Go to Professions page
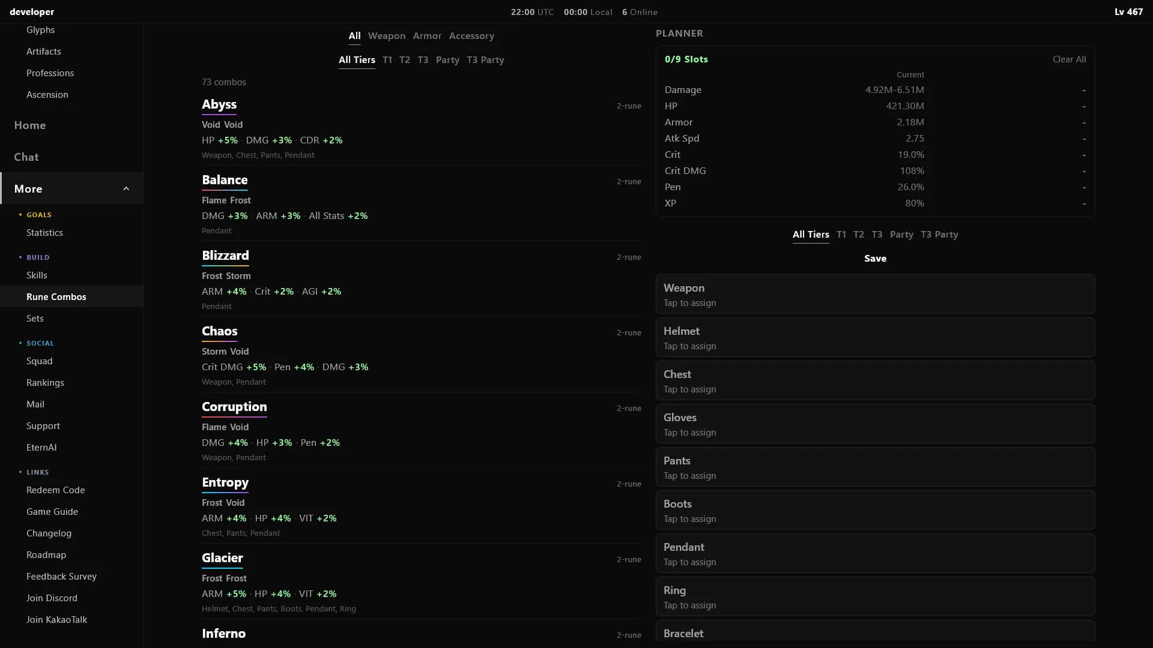Image resolution: width=1153 pixels, height=648 pixels. [50, 73]
